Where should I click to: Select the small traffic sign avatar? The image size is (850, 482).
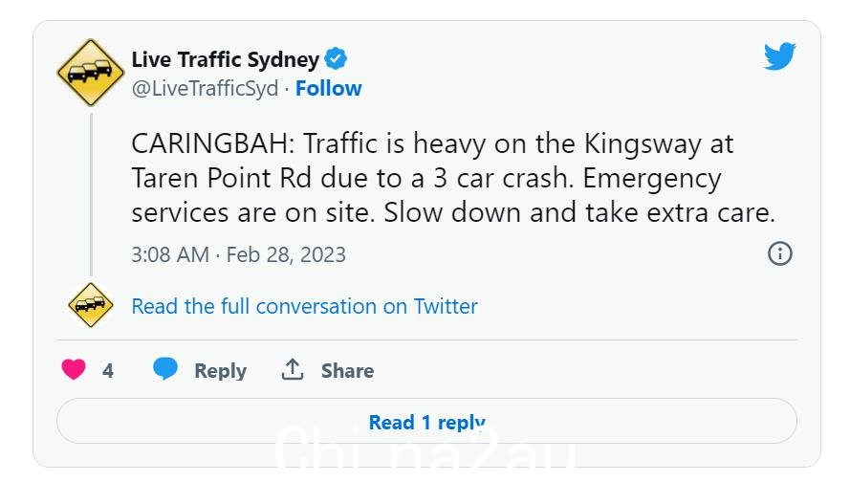tap(91, 305)
